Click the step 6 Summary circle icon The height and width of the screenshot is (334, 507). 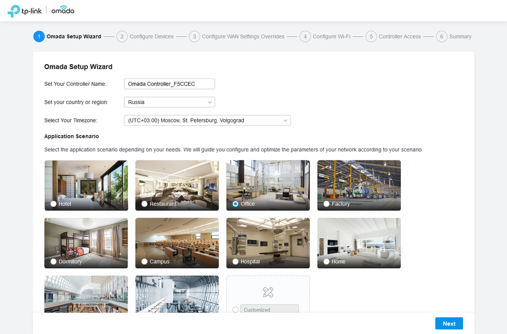[x=441, y=37]
